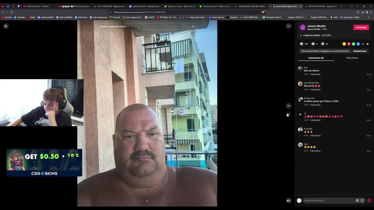Open the browser extensions puzzle icon
The height and width of the screenshot is (210, 374).
pos(358,12)
